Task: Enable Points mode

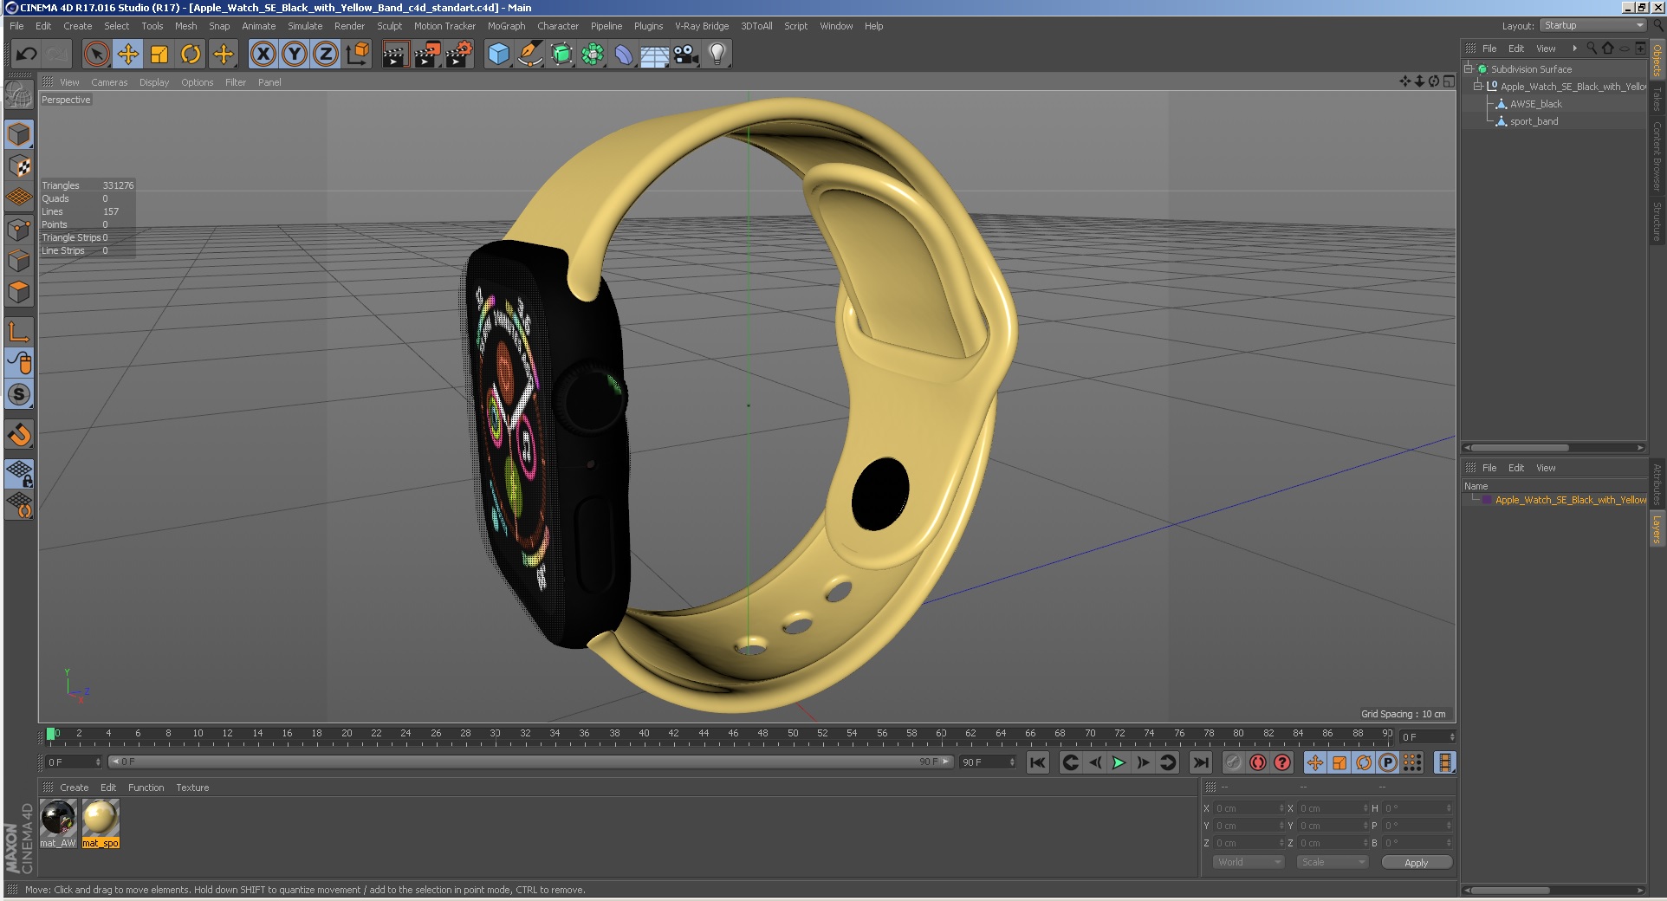Action: pos(19,230)
